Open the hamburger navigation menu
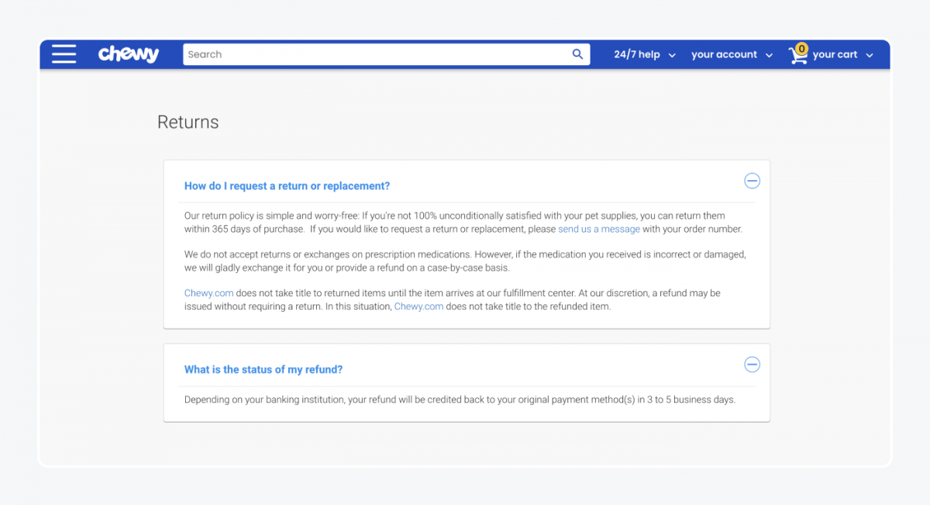Viewport: 930px width, 505px height. point(64,54)
